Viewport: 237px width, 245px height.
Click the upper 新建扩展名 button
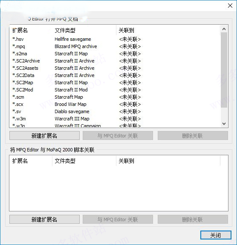[44, 136]
